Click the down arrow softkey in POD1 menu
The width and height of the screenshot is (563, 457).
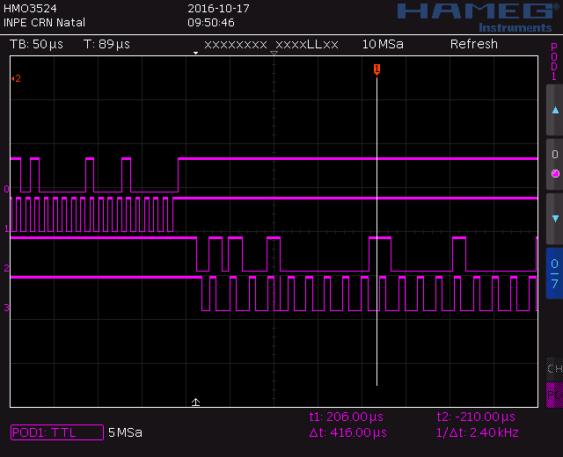click(555, 219)
